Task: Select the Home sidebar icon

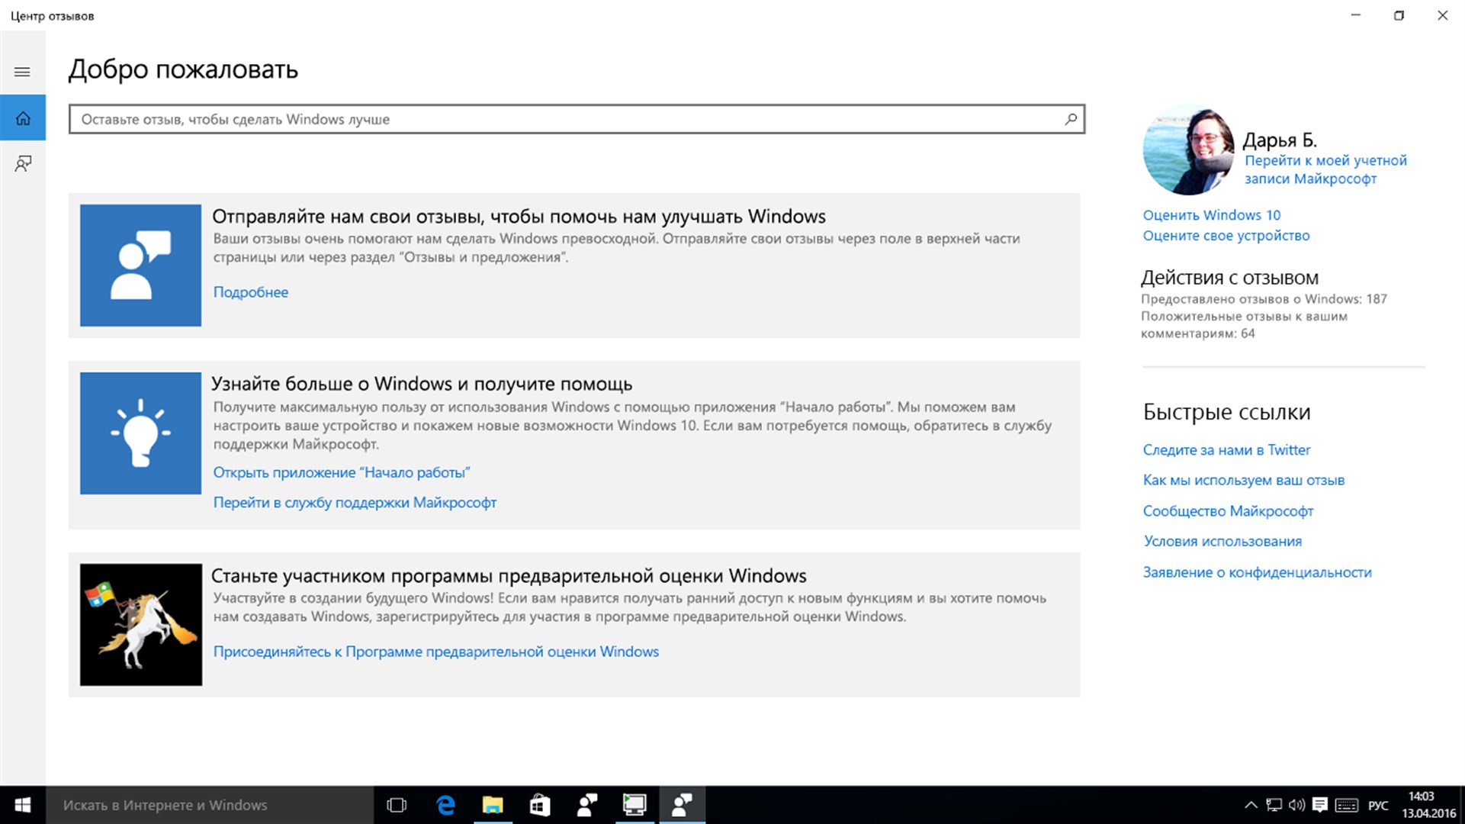Action: pos(23,118)
